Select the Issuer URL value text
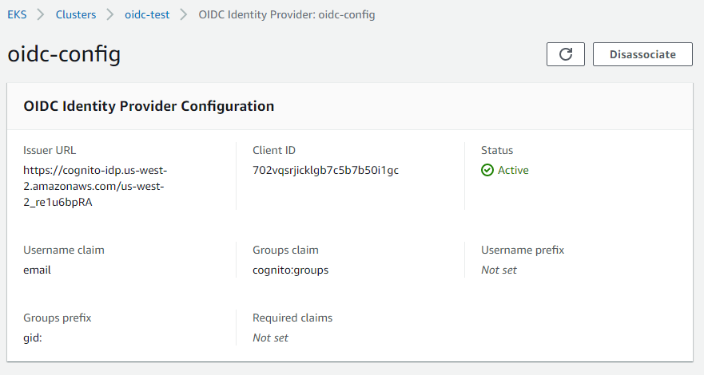 coord(94,186)
